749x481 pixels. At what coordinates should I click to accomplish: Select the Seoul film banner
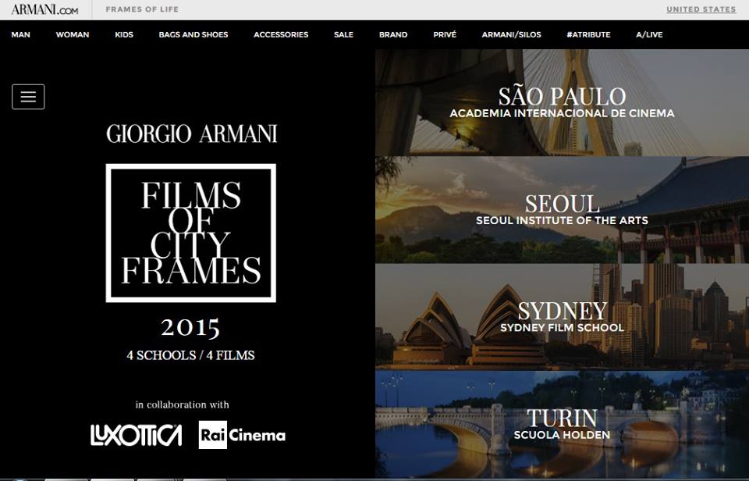point(563,210)
